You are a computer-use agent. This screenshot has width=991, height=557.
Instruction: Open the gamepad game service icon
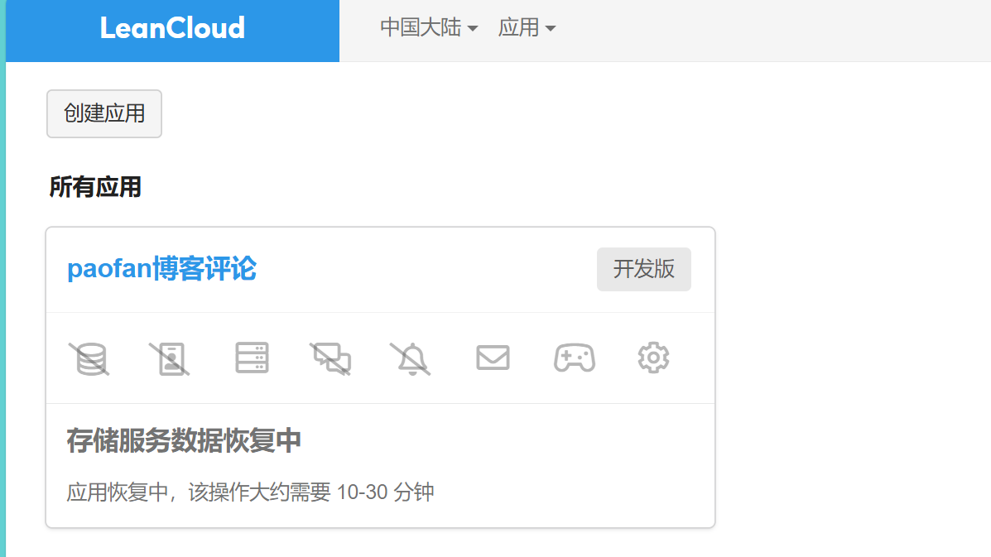[574, 358]
